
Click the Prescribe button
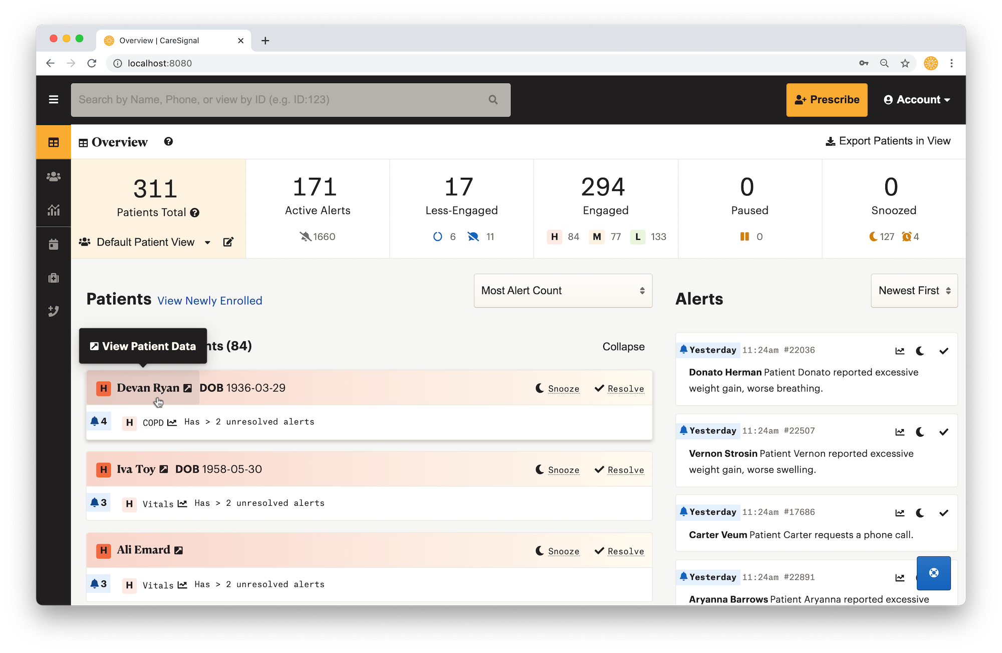click(x=827, y=100)
